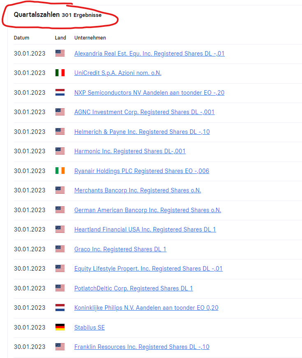
Task: Click the Unternehmen column header
Action: click(x=90, y=37)
